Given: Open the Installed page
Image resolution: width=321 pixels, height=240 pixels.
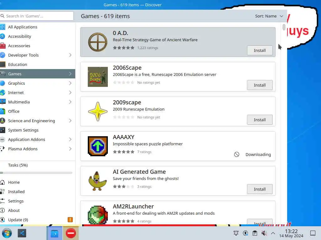Looking at the screenshot, I should pyautogui.click(x=38, y=192).
